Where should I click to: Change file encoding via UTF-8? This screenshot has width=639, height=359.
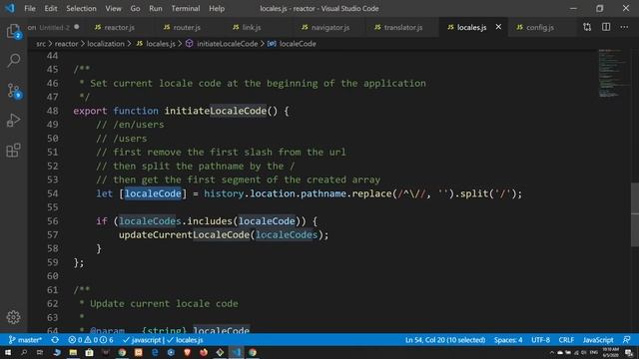tap(541, 340)
